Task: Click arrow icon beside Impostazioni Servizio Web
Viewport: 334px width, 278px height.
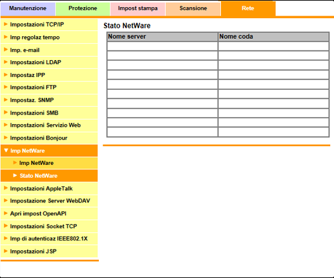Action: [x=6, y=125]
